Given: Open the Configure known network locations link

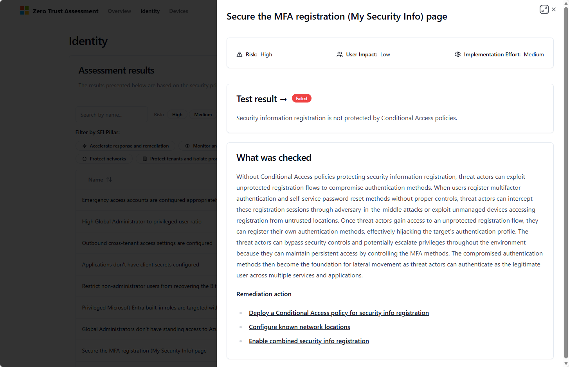Looking at the screenshot, I should coord(299,327).
